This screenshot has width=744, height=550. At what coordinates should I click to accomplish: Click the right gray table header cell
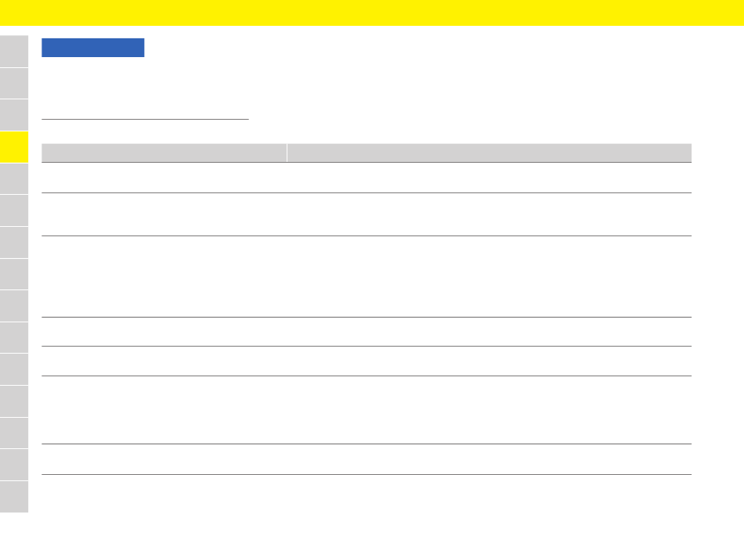coord(489,153)
